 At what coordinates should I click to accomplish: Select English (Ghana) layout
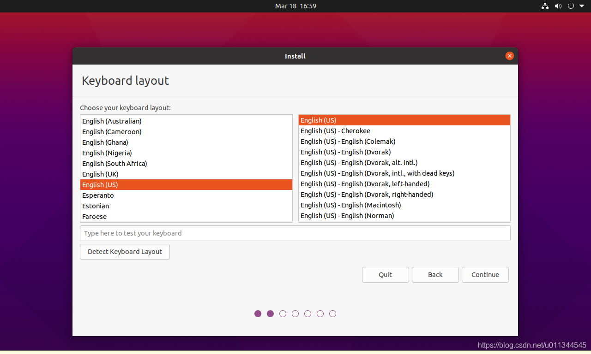[x=186, y=142]
